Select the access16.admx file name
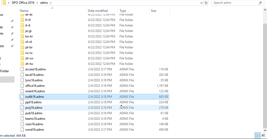This screenshot has width=267, height=139. pyautogui.click(x=35, y=69)
